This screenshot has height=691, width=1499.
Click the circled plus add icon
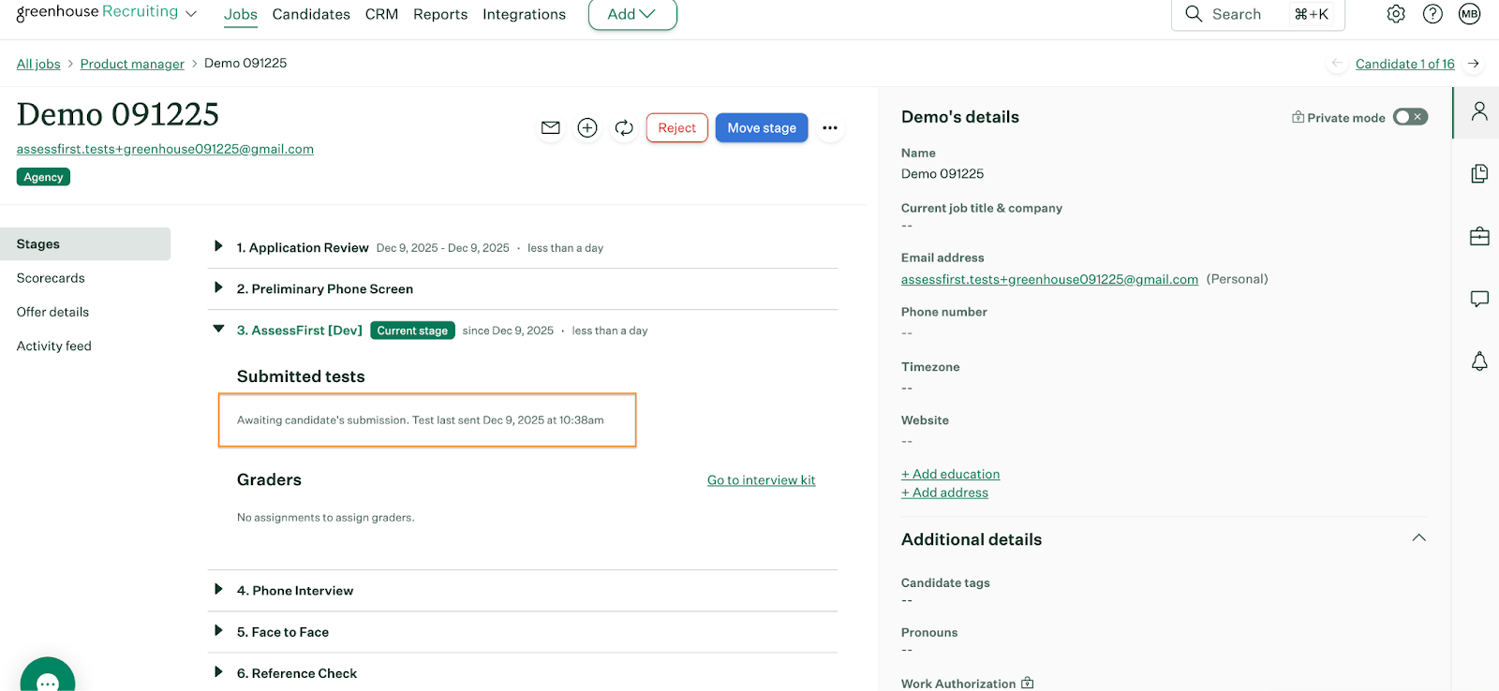[x=587, y=128]
